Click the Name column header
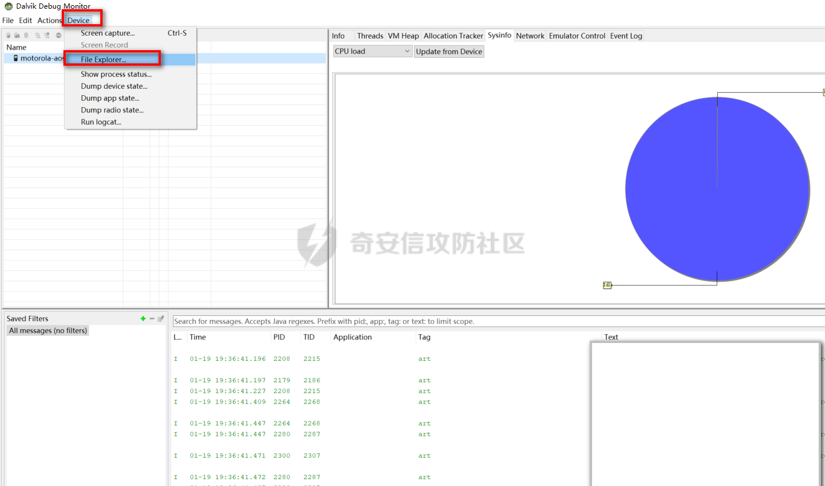825x486 pixels. (16, 47)
